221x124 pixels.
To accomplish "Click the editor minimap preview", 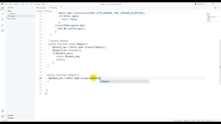I will click(213, 18).
